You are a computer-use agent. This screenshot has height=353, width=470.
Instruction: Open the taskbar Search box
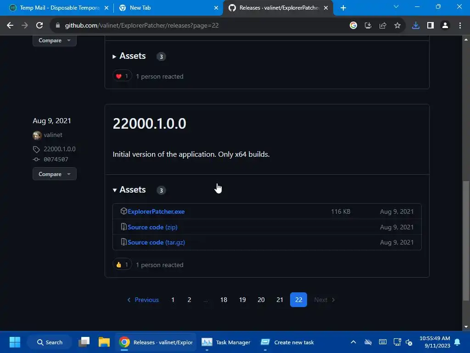[x=50, y=342]
